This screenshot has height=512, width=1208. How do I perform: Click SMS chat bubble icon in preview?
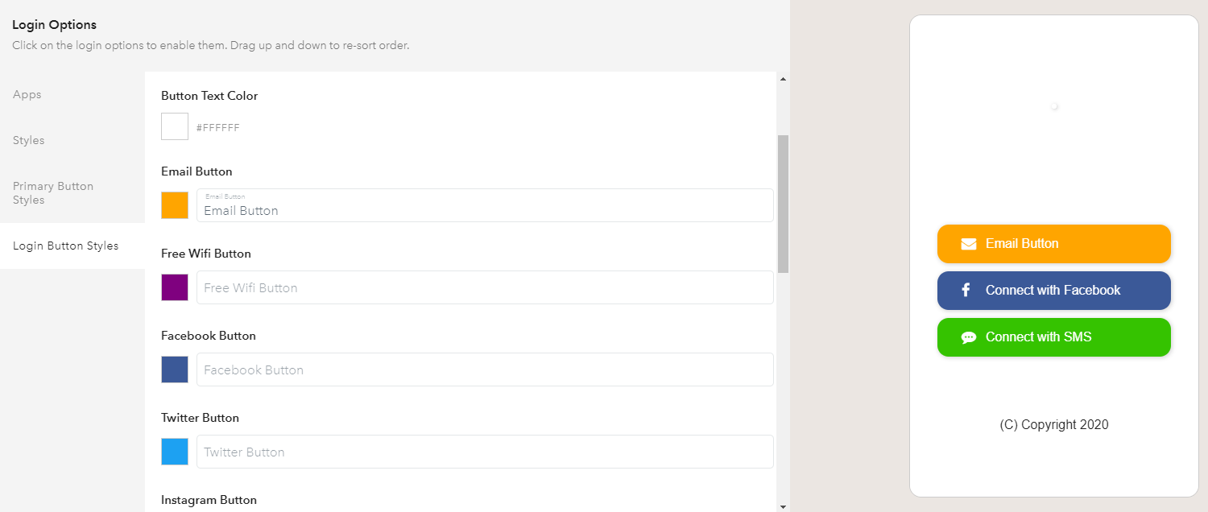point(969,337)
